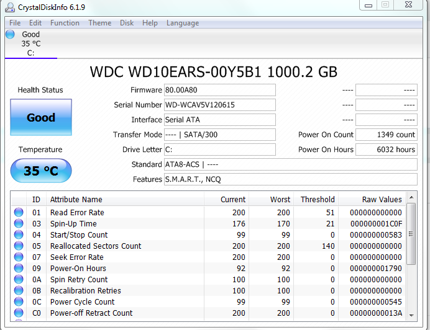Image resolution: width=430 pixels, height=330 pixels.
Task: Click raw value 000000000583
Action: coord(376,235)
